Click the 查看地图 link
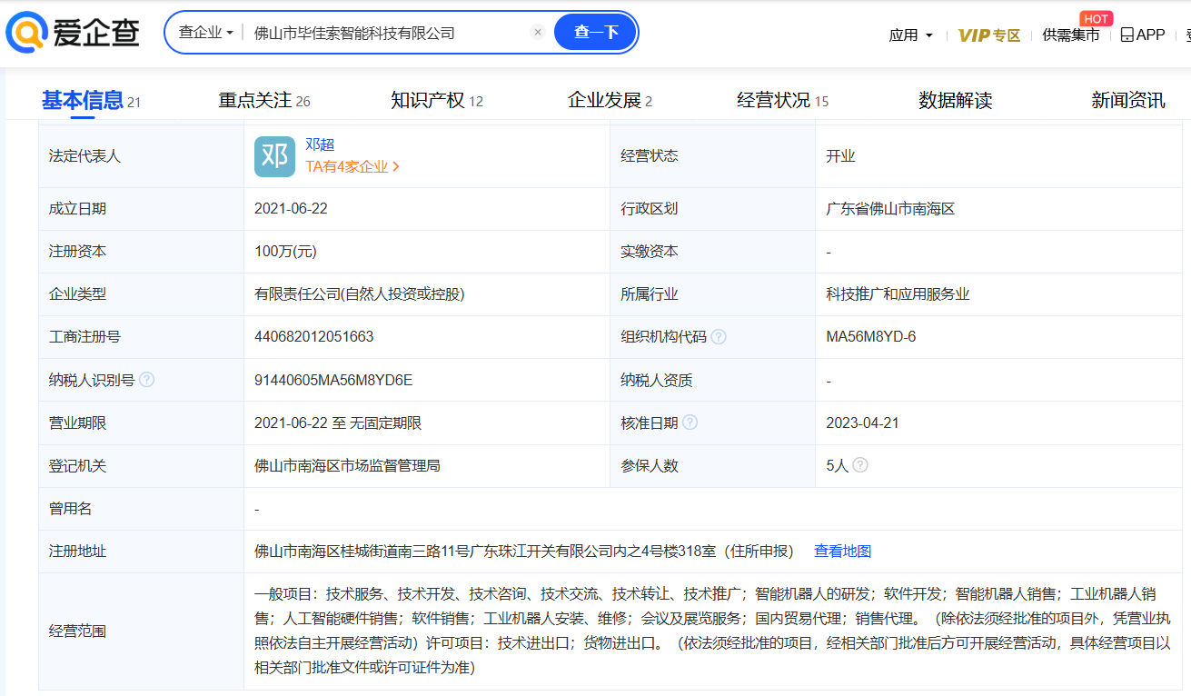Image resolution: width=1191 pixels, height=696 pixels. 842,551
